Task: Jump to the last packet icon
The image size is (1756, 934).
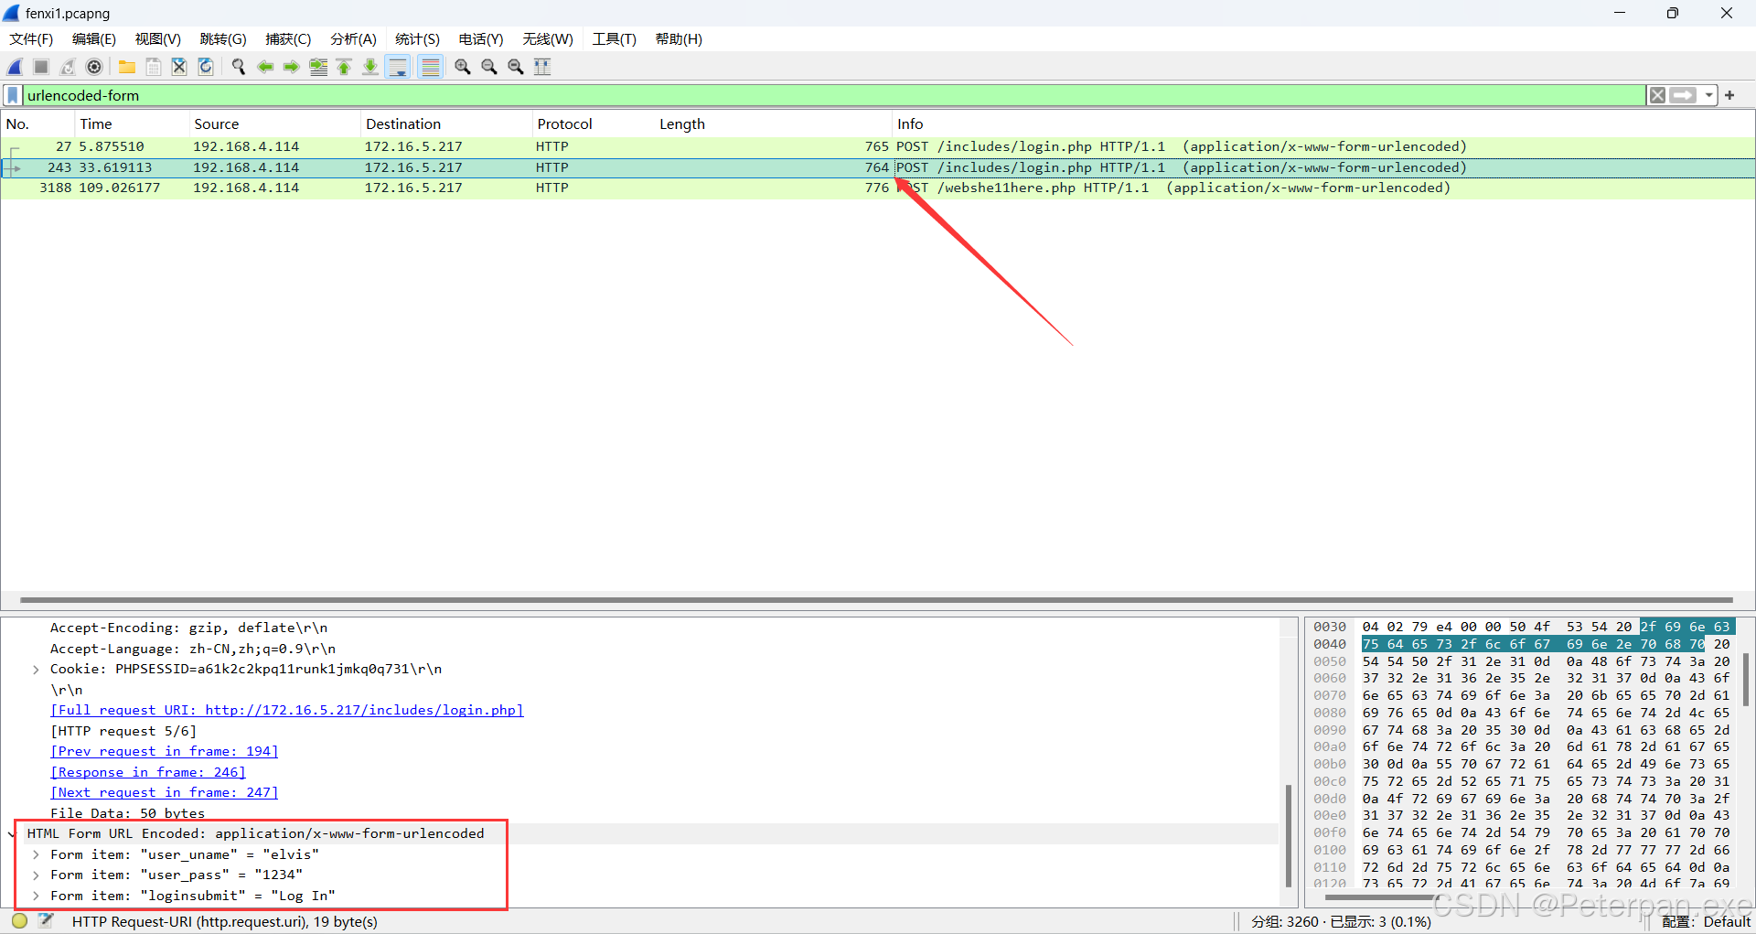Action: click(370, 67)
